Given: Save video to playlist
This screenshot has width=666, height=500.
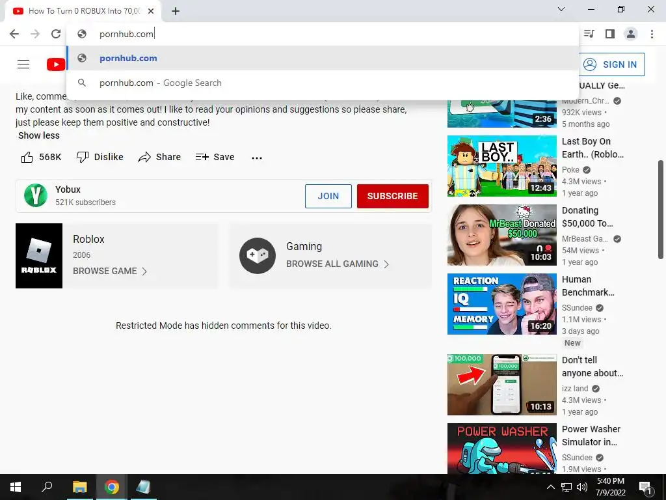Looking at the screenshot, I should click(x=215, y=157).
